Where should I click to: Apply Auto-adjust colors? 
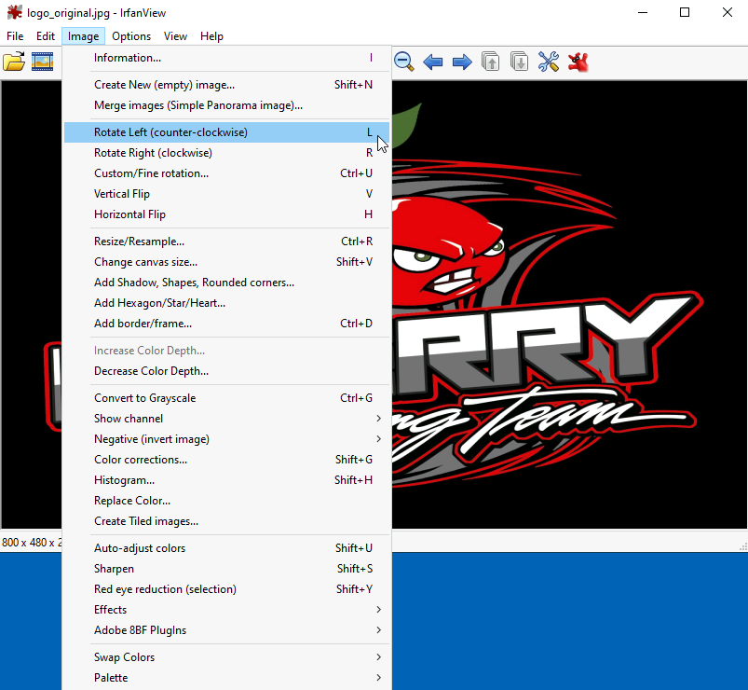pyautogui.click(x=226, y=548)
